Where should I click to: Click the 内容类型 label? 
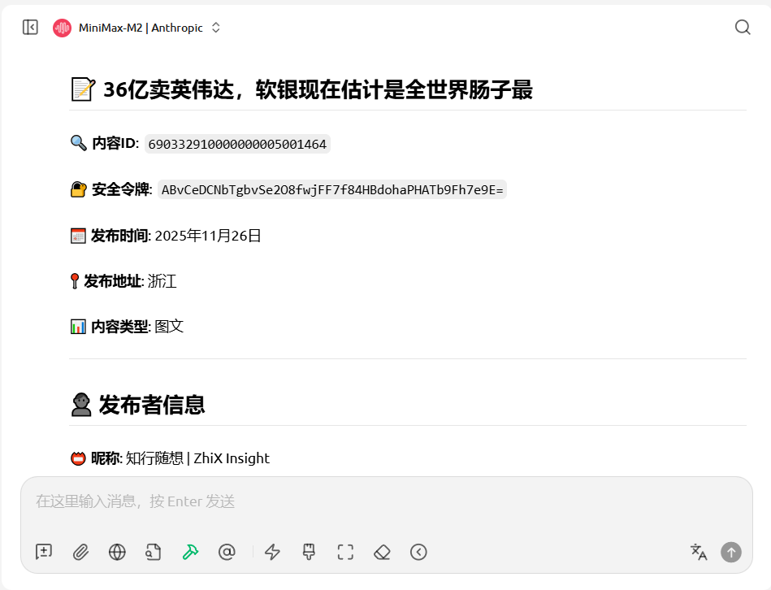(x=120, y=327)
